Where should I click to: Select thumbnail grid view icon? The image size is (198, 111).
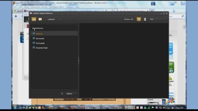139,19
